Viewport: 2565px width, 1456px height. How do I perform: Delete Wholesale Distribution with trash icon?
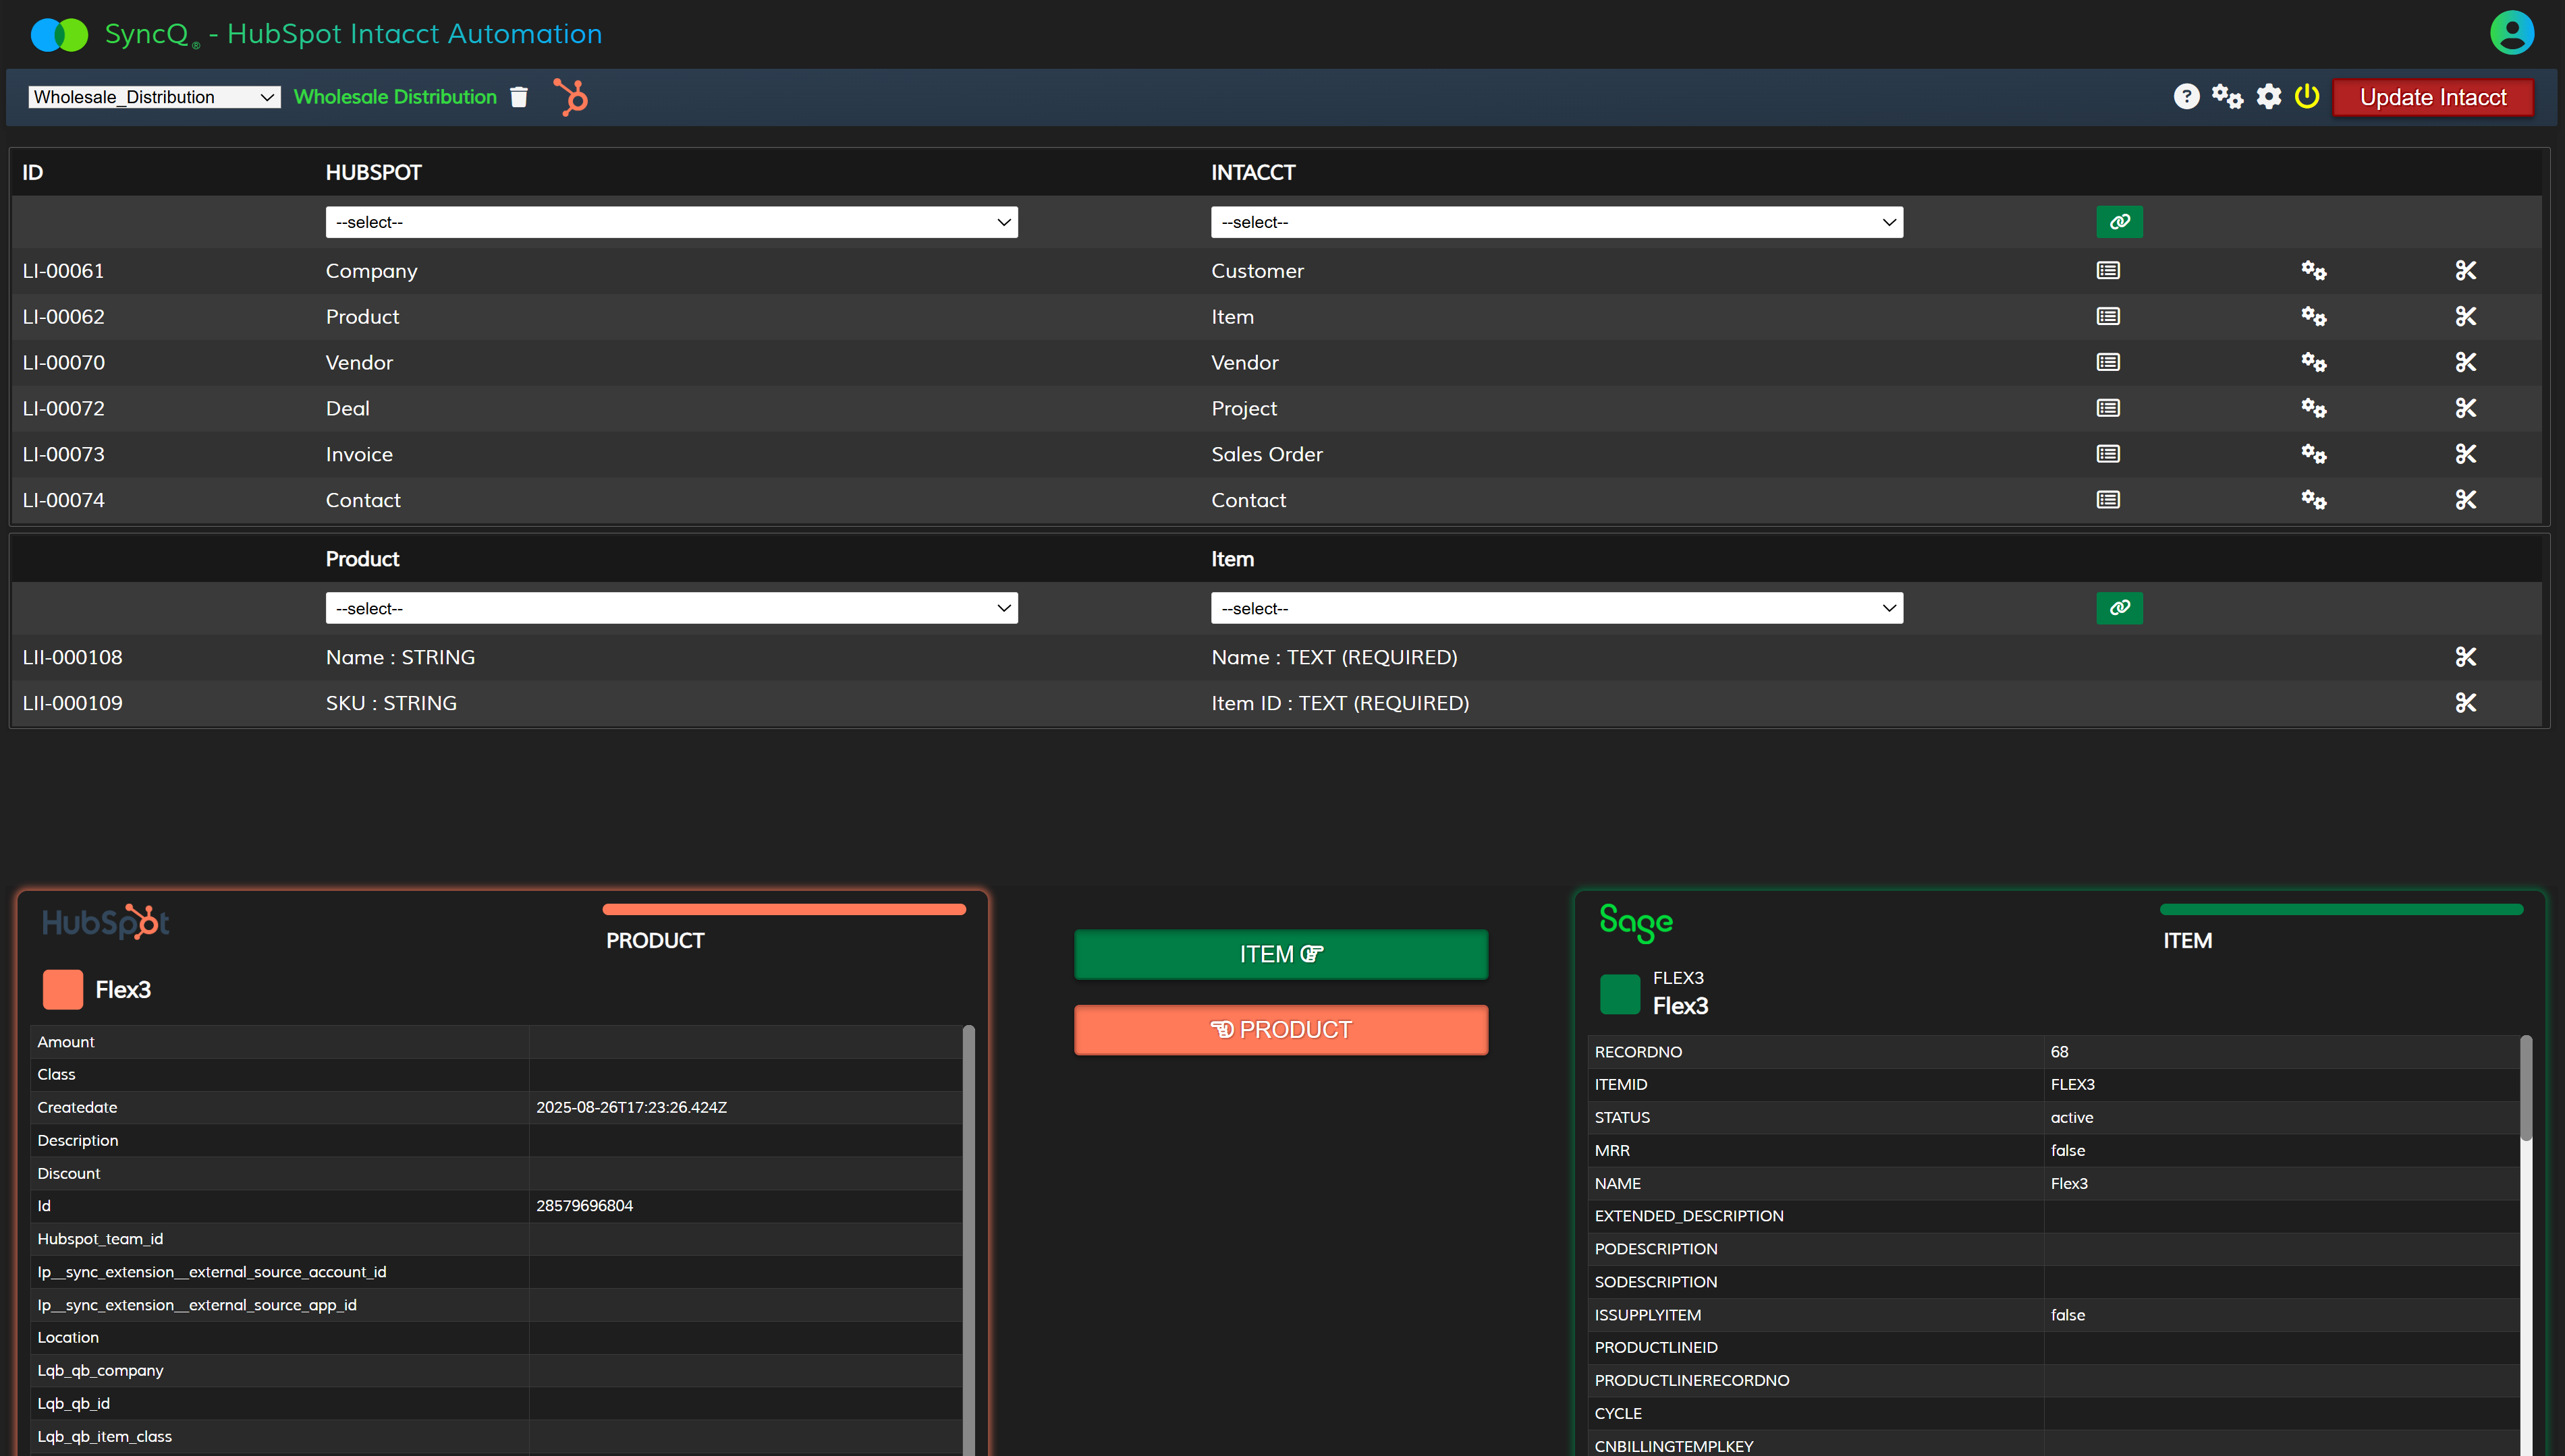518,97
